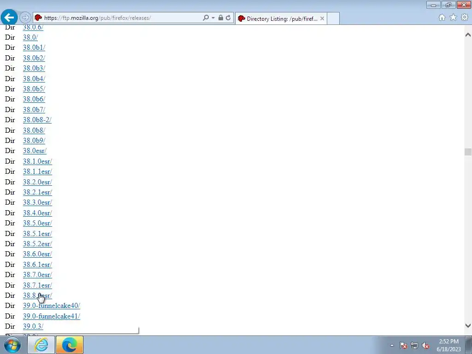This screenshot has height=354, width=472.
Task: Click the vertical scrollbar thumb
Action: click(468, 152)
